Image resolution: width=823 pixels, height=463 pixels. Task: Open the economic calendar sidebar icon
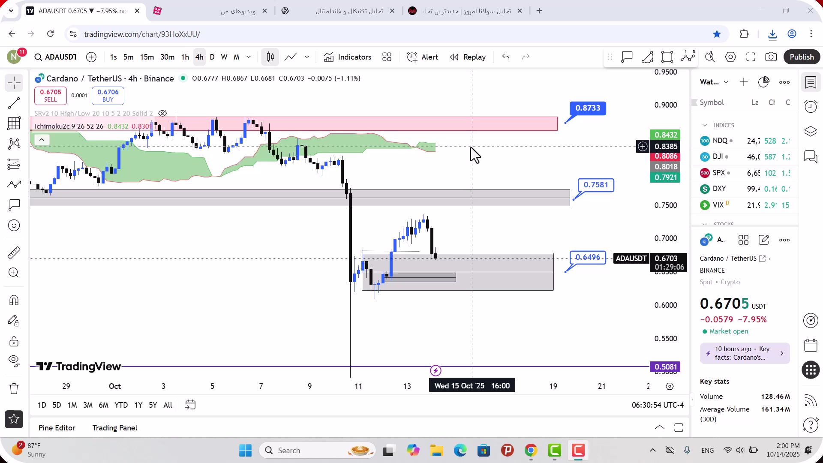[x=811, y=345]
